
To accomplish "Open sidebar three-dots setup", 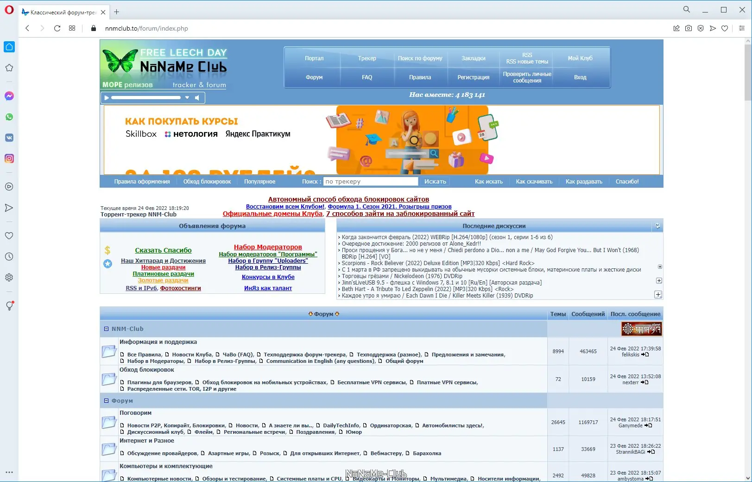I will tap(9, 472).
